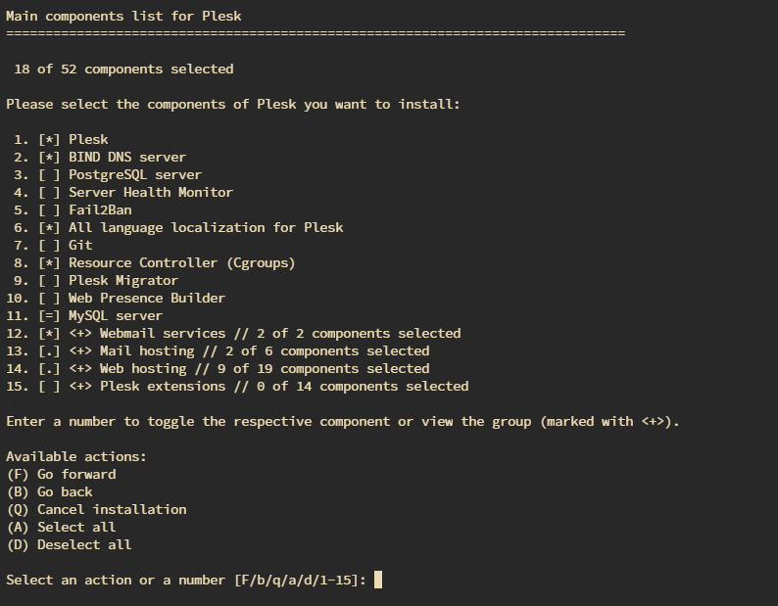Choose the Go forward action
Screen dimensions: 778x606
[x=61, y=474]
